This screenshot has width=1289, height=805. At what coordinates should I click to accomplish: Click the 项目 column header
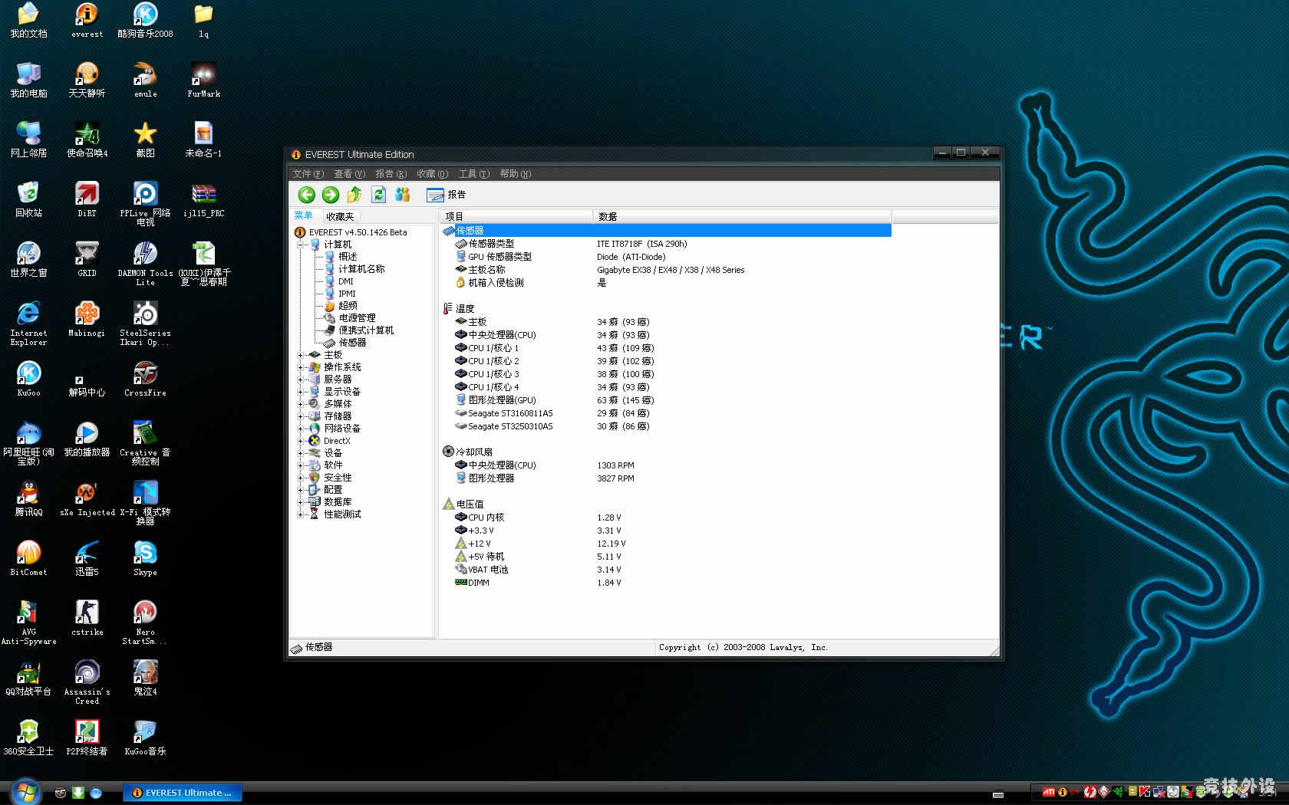(x=516, y=216)
